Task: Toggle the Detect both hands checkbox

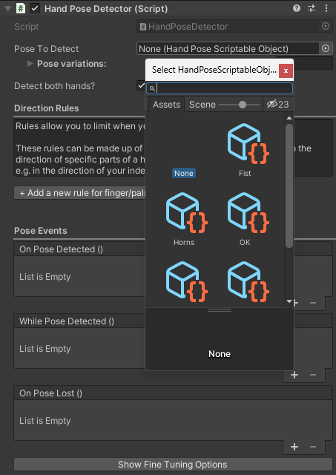Action: pos(141,86)
